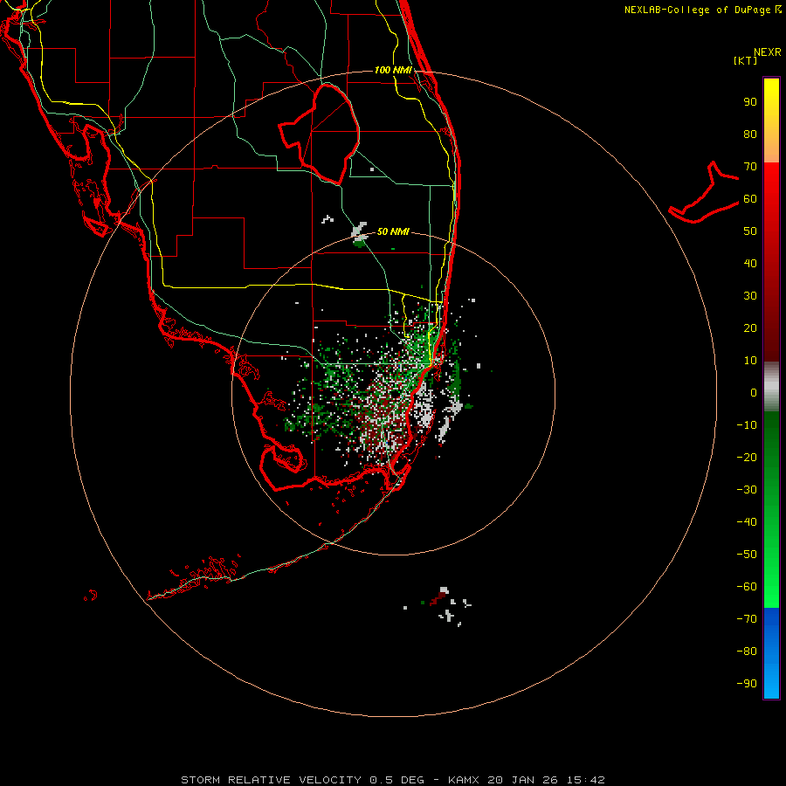
Task: Click the -20 value on velocity scale
Action: [x=747, y=458]
